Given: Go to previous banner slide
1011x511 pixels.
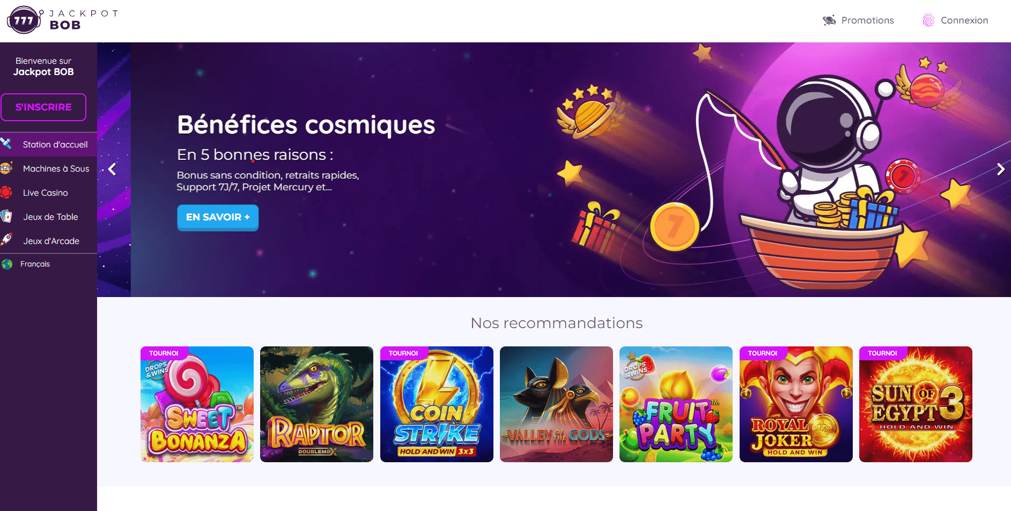Looking at the screenshot, I should click(112, 169).
